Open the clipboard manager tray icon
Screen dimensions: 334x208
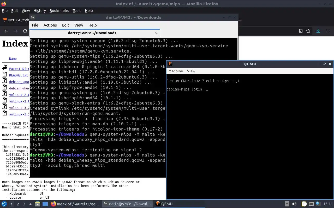304,204
